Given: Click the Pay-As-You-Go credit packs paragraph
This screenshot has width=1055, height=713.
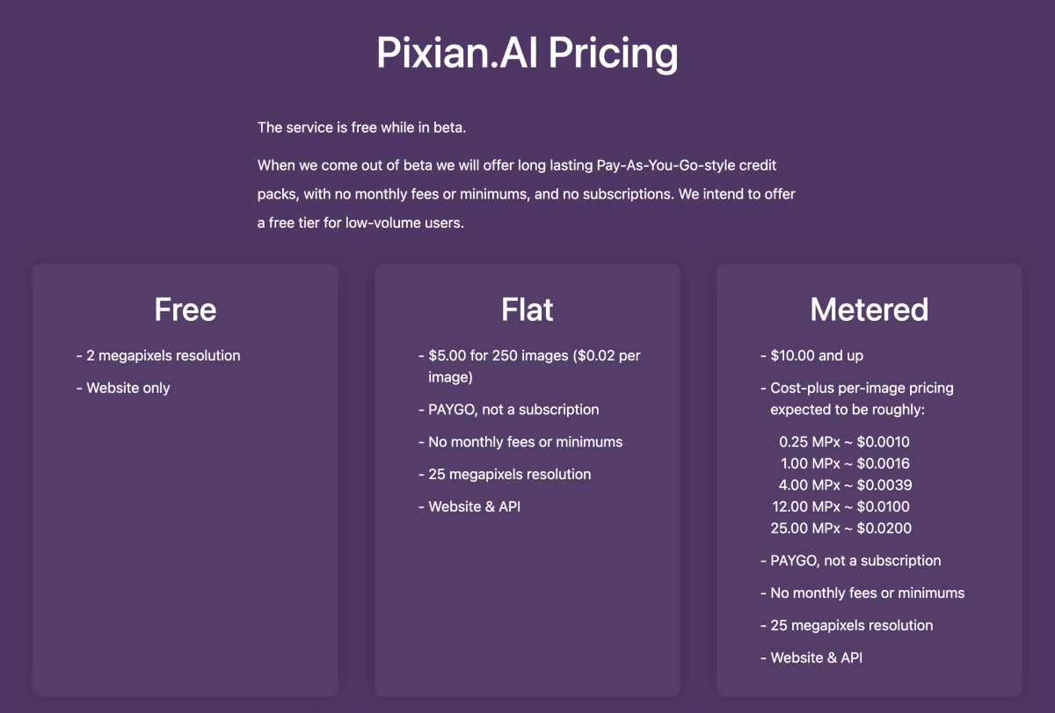Looking at the screenshot, I should tap(526, 193).
